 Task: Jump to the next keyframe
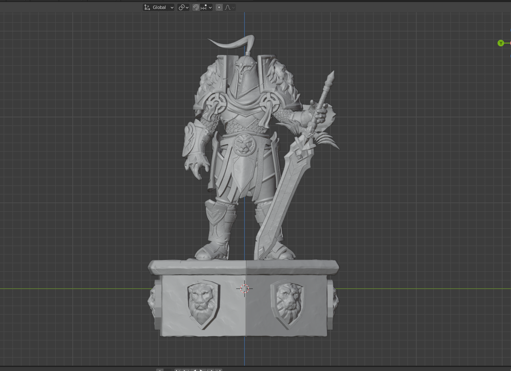coord(211,370)
